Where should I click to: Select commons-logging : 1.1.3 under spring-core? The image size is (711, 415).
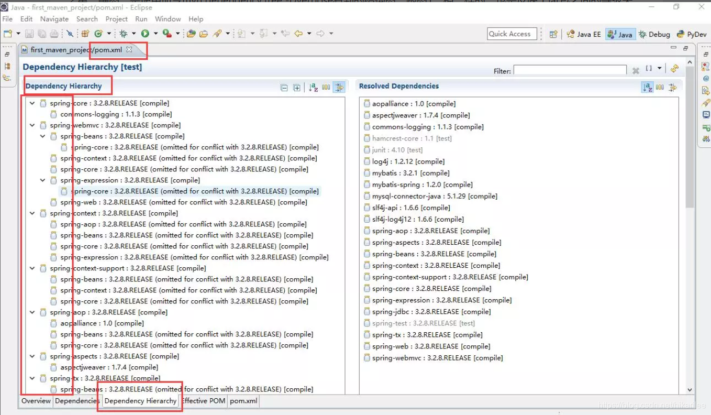tap(111, 114)
